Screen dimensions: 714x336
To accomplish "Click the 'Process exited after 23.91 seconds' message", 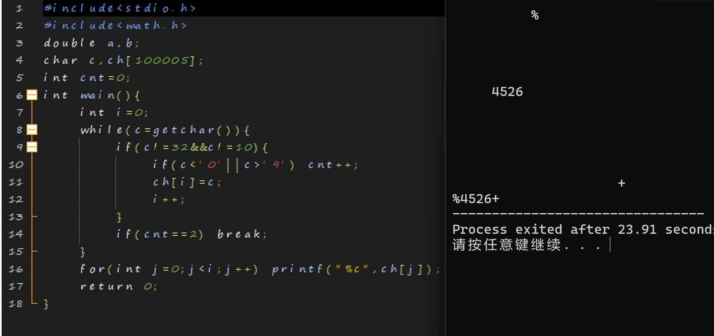I will (x=583, y=229).
